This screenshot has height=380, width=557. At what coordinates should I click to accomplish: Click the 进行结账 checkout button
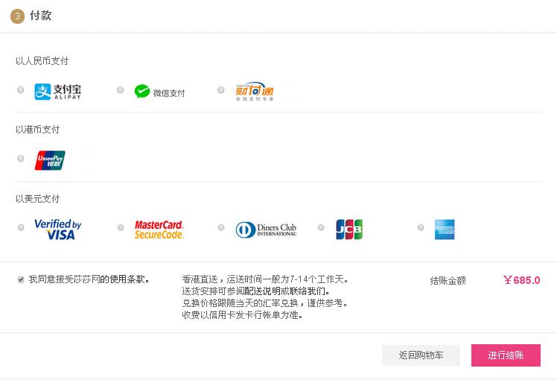pos(506,355)
